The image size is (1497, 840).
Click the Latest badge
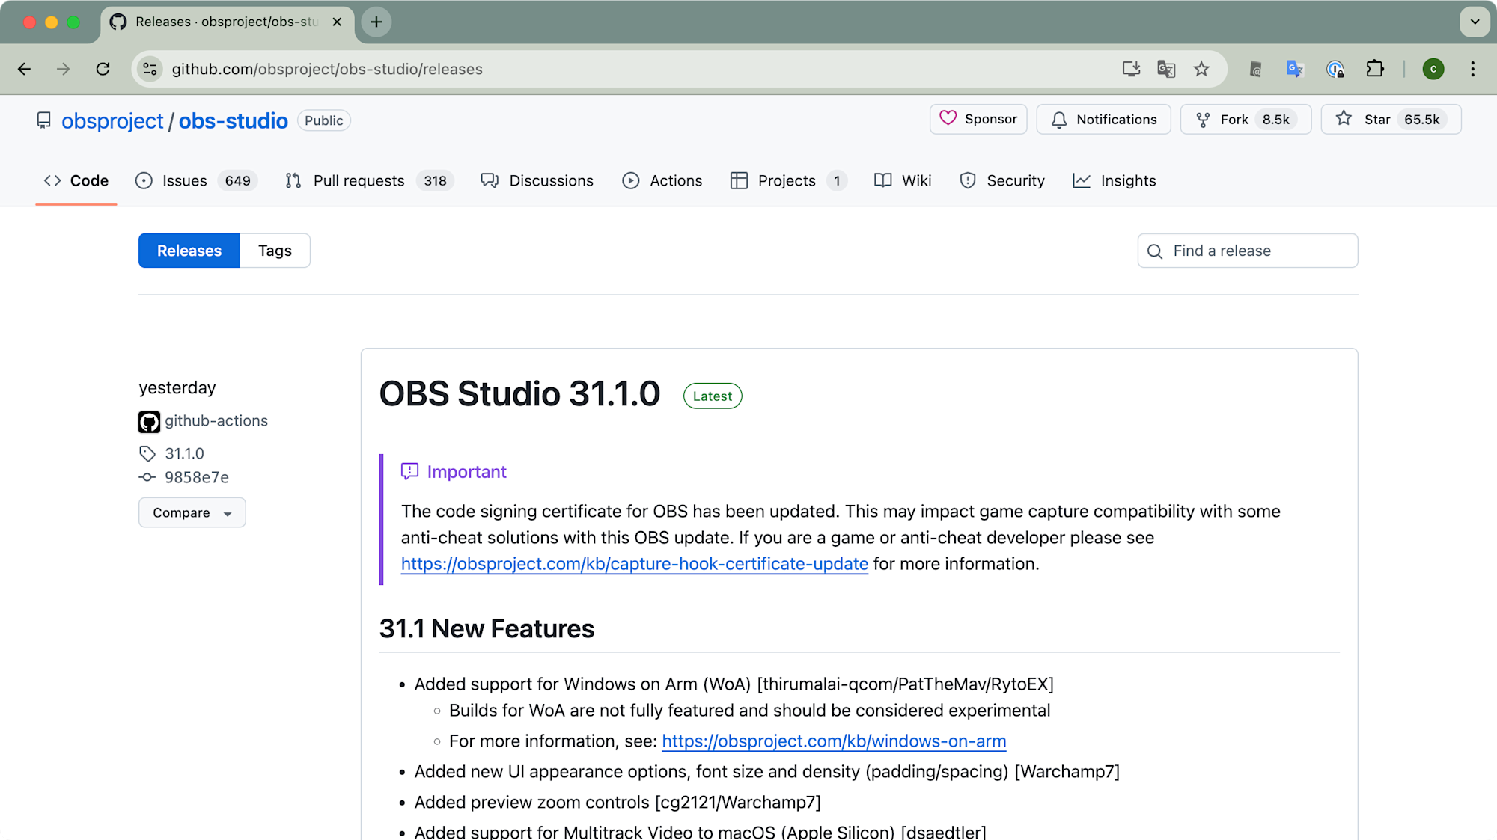713,396
